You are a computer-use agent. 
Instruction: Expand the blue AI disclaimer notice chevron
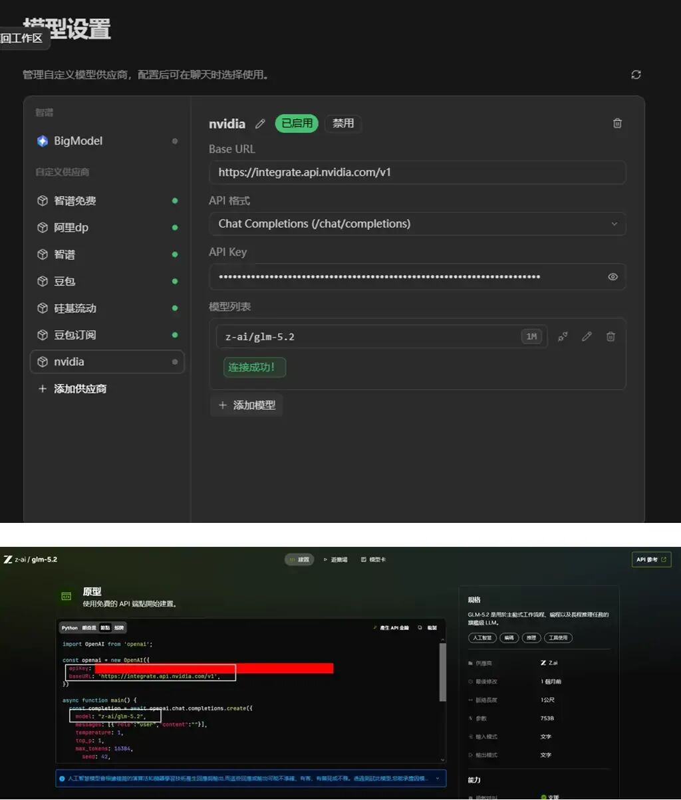[x=438, y=778]
